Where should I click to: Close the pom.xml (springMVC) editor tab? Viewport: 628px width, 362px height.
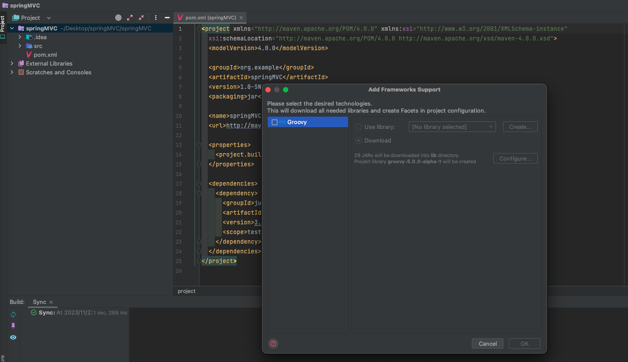tap(241, 18)
